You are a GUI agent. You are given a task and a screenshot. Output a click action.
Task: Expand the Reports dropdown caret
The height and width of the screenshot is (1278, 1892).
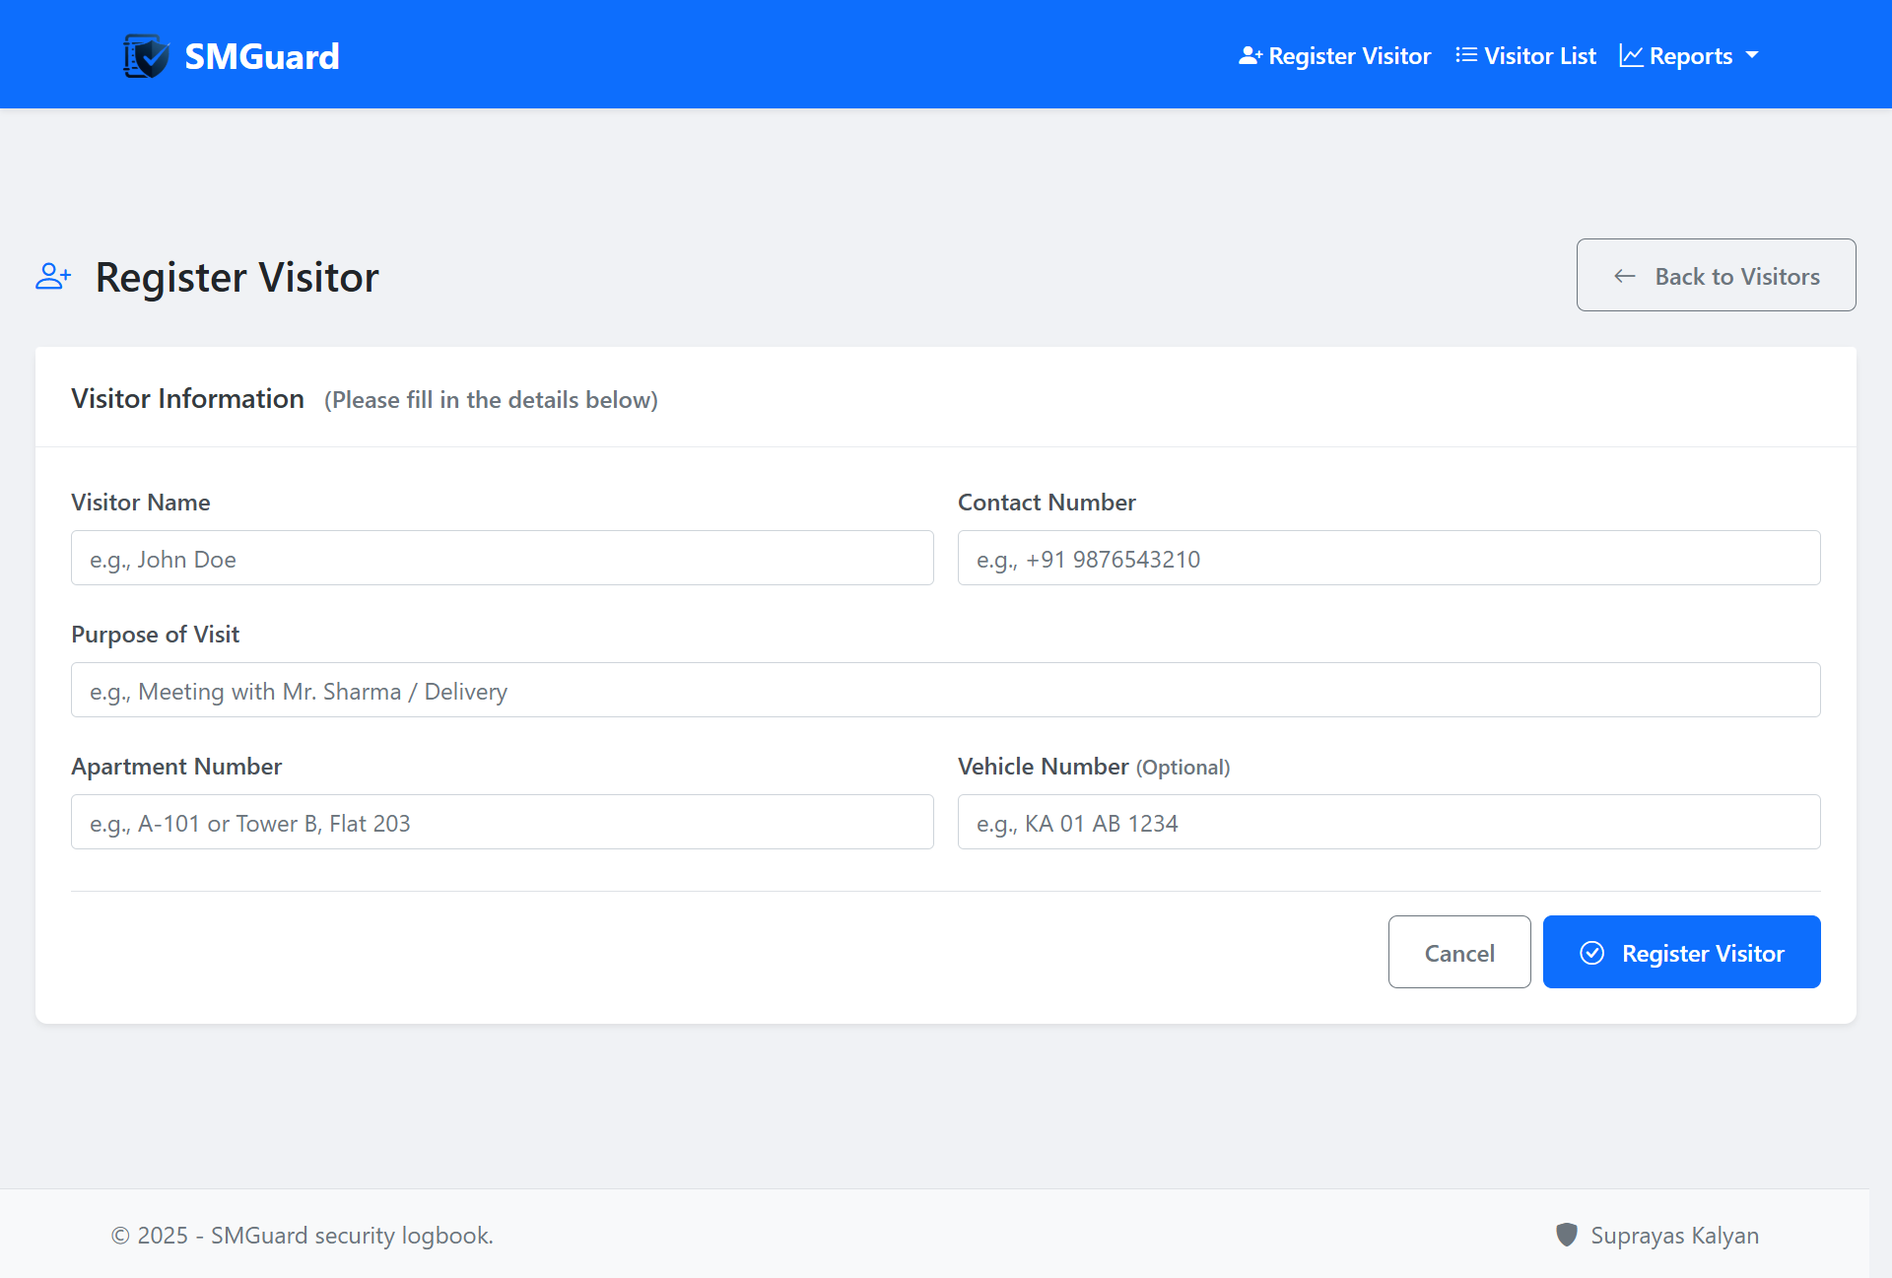click(1752, 56)
